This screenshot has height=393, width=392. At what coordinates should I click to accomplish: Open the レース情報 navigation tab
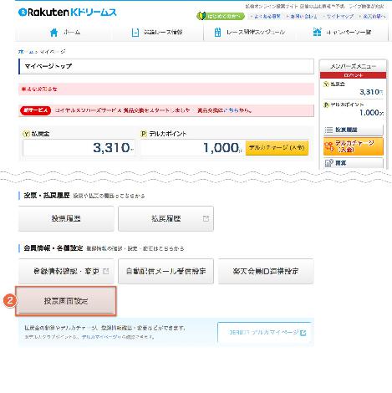tap(157, 33)
